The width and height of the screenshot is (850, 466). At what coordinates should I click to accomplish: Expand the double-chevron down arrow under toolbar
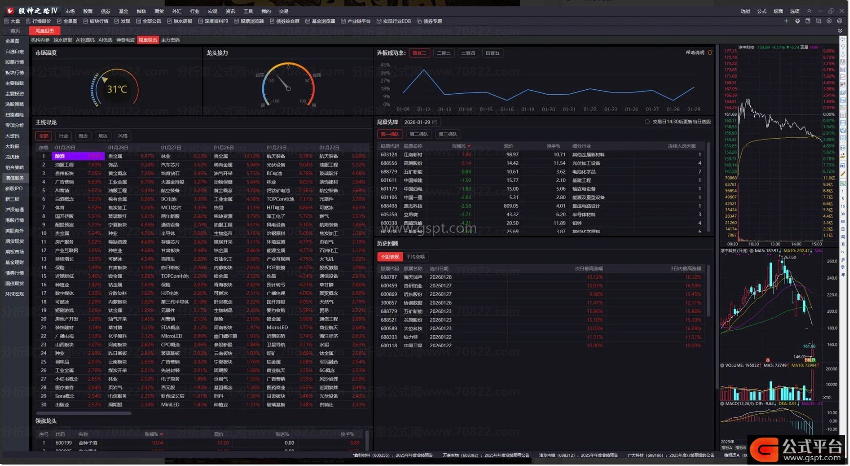tap(840, 31)
